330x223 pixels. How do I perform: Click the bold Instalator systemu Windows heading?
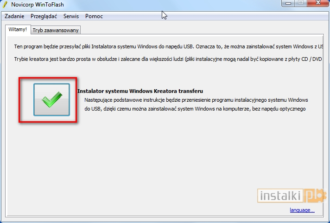(x=140, y=91)
